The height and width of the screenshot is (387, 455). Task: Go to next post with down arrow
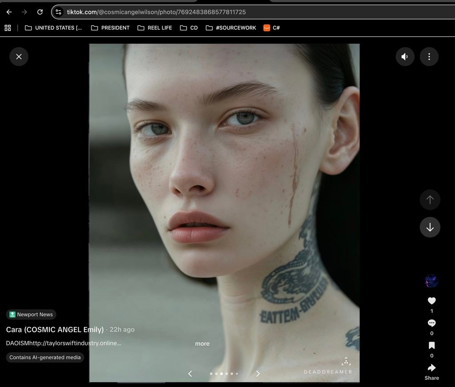pyautogui.click(x=430, y=227)
